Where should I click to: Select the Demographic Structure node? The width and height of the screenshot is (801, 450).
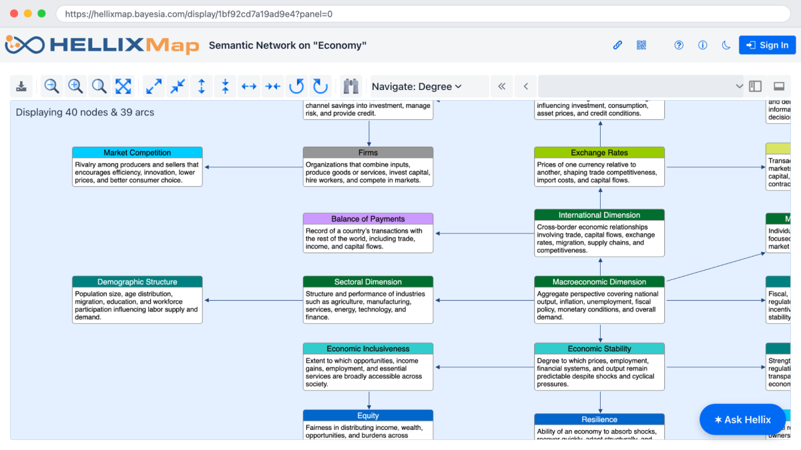pos(137,300)
